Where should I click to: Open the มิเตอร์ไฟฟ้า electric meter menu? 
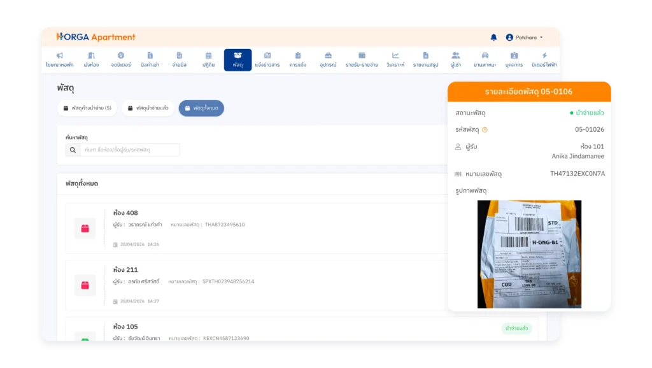click(544, 60)
